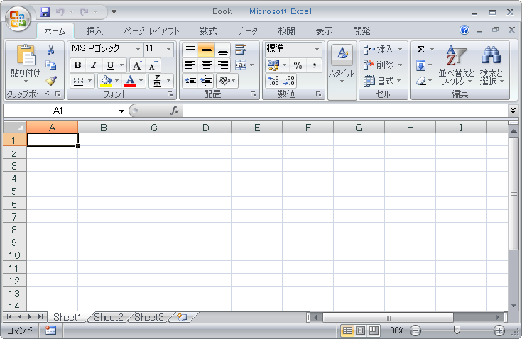The width and height of the screenshot is (522, 339).
Task: Expand the Name Box dropdown arrow
Action: [121, 111]
